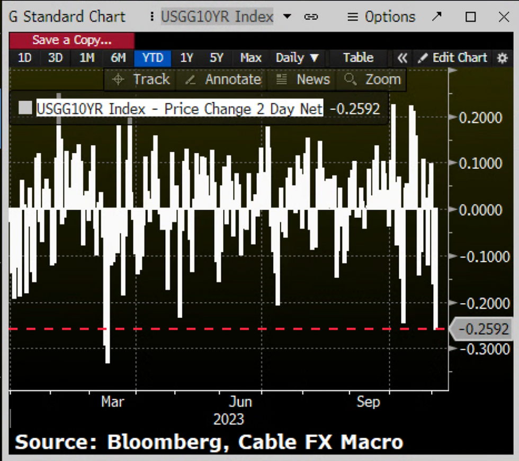Click Save a Copy button
This screenshot has width=519, height=461.
(72, 40)
